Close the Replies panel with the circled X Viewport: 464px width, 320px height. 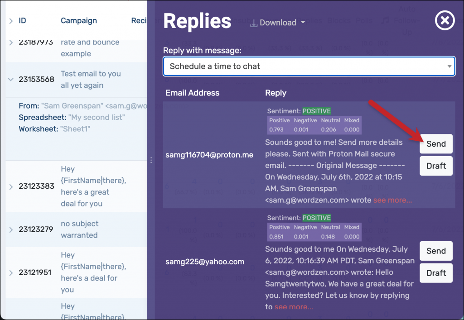click(x=445, y=20)
